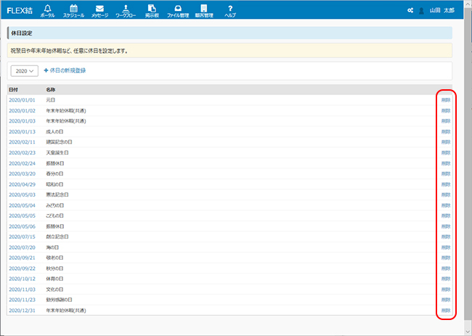Open the 2020/07/20 date link
Screen dimensions: 472x336
(22, 247)
